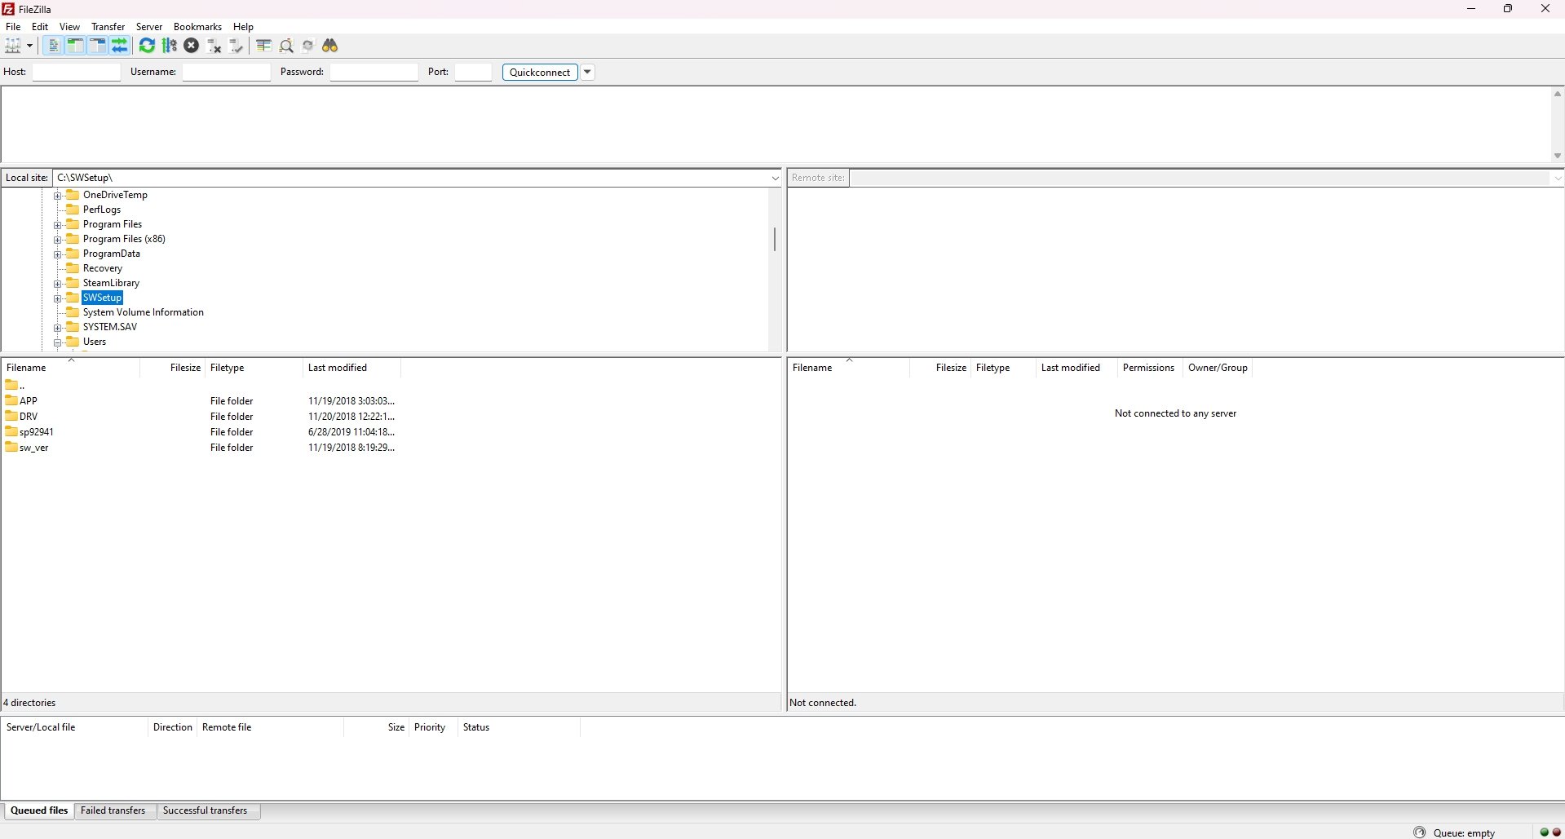This screenshot has height=839, width=1565.
Task: Toggle directory comparison
Action: point(286,46)
